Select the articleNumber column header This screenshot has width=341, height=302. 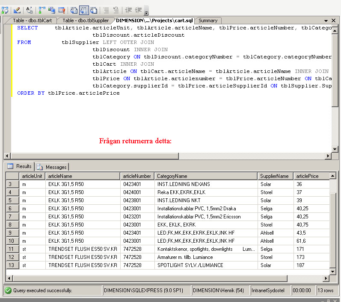point(137,176)
